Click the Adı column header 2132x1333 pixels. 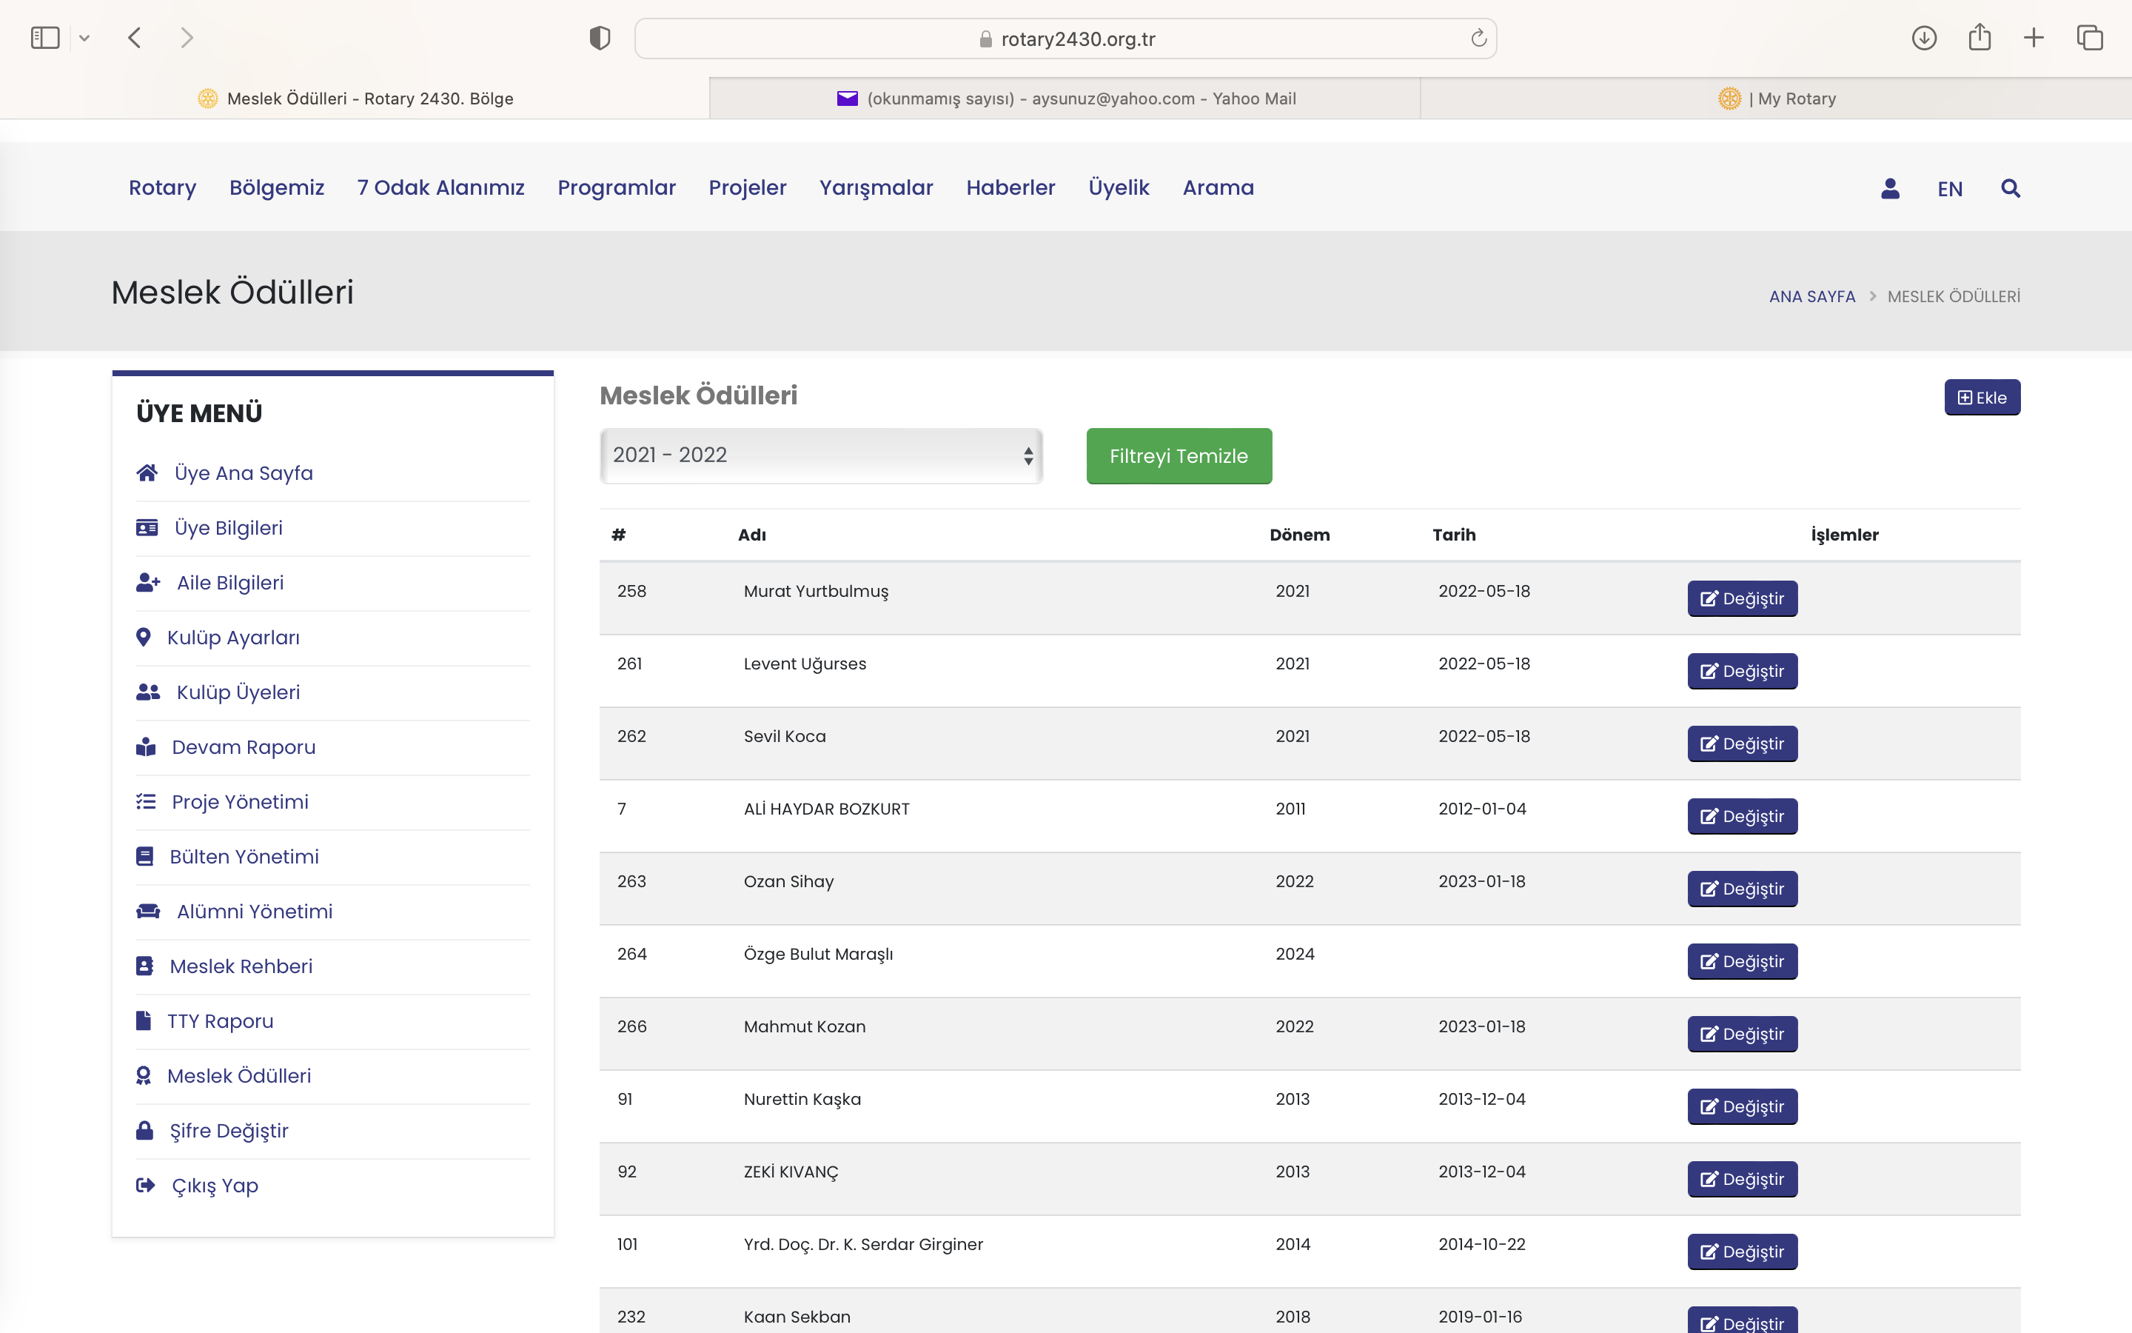point(751,535)
